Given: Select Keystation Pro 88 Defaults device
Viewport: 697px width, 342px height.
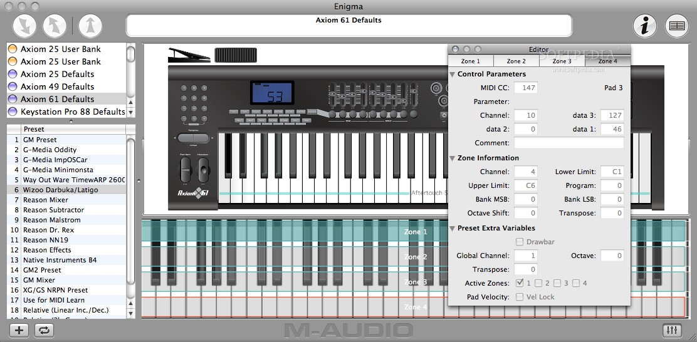Looking at the screenshot, I should (x=66, y=111).
